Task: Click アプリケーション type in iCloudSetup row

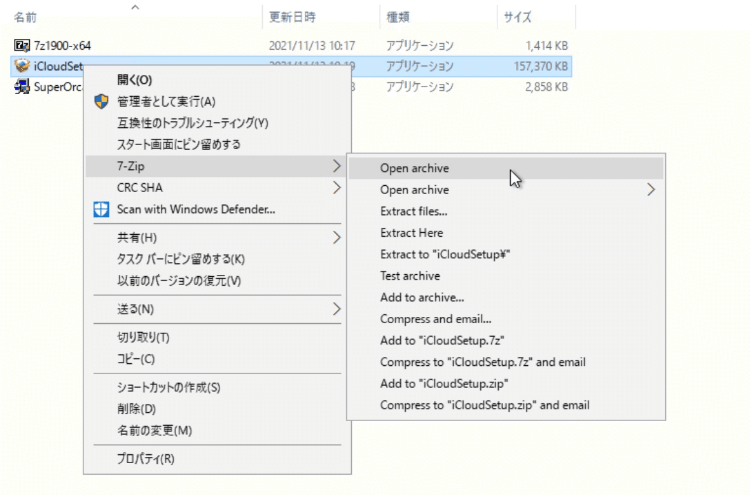Action: (420, 66)
